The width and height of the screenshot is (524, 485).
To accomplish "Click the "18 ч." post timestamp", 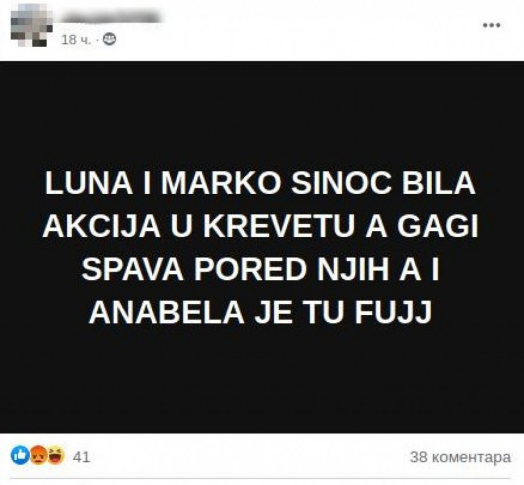I will (x=76, y=40).
